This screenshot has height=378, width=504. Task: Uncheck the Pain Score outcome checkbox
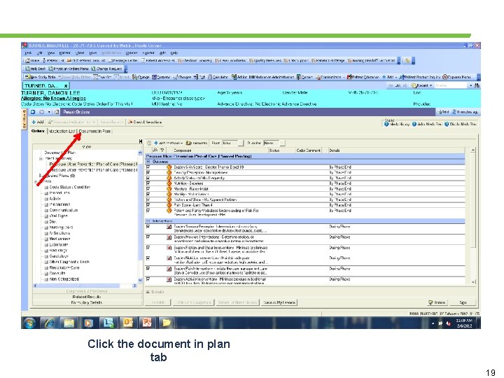point(148,204)
